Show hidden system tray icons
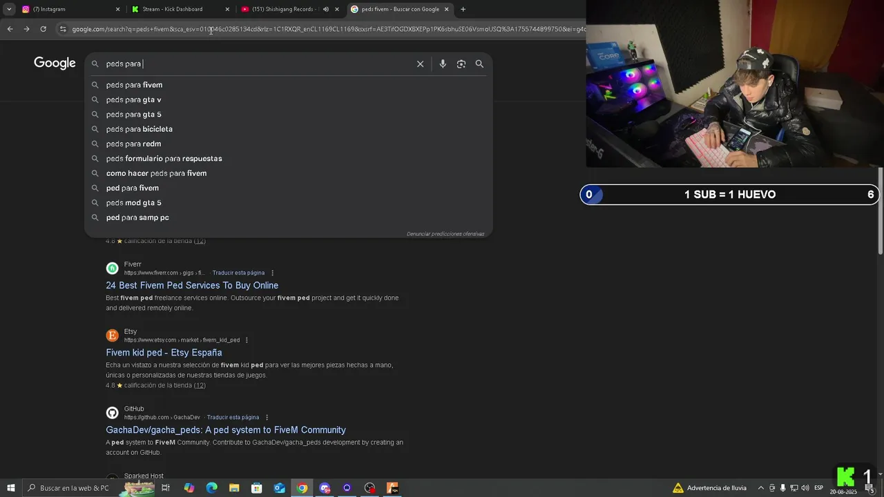Screen dimensions: 884x497 [x=761, y=488]
